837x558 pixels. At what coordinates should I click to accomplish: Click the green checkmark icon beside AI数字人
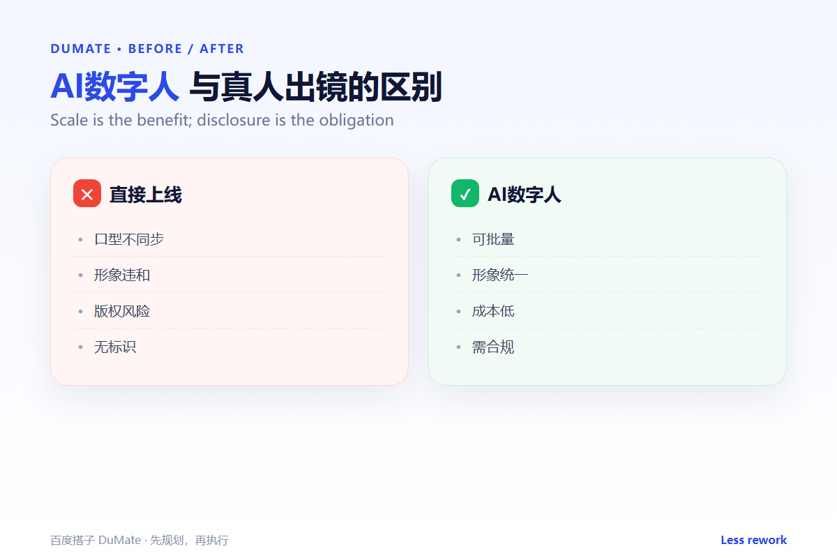point(465,193)
